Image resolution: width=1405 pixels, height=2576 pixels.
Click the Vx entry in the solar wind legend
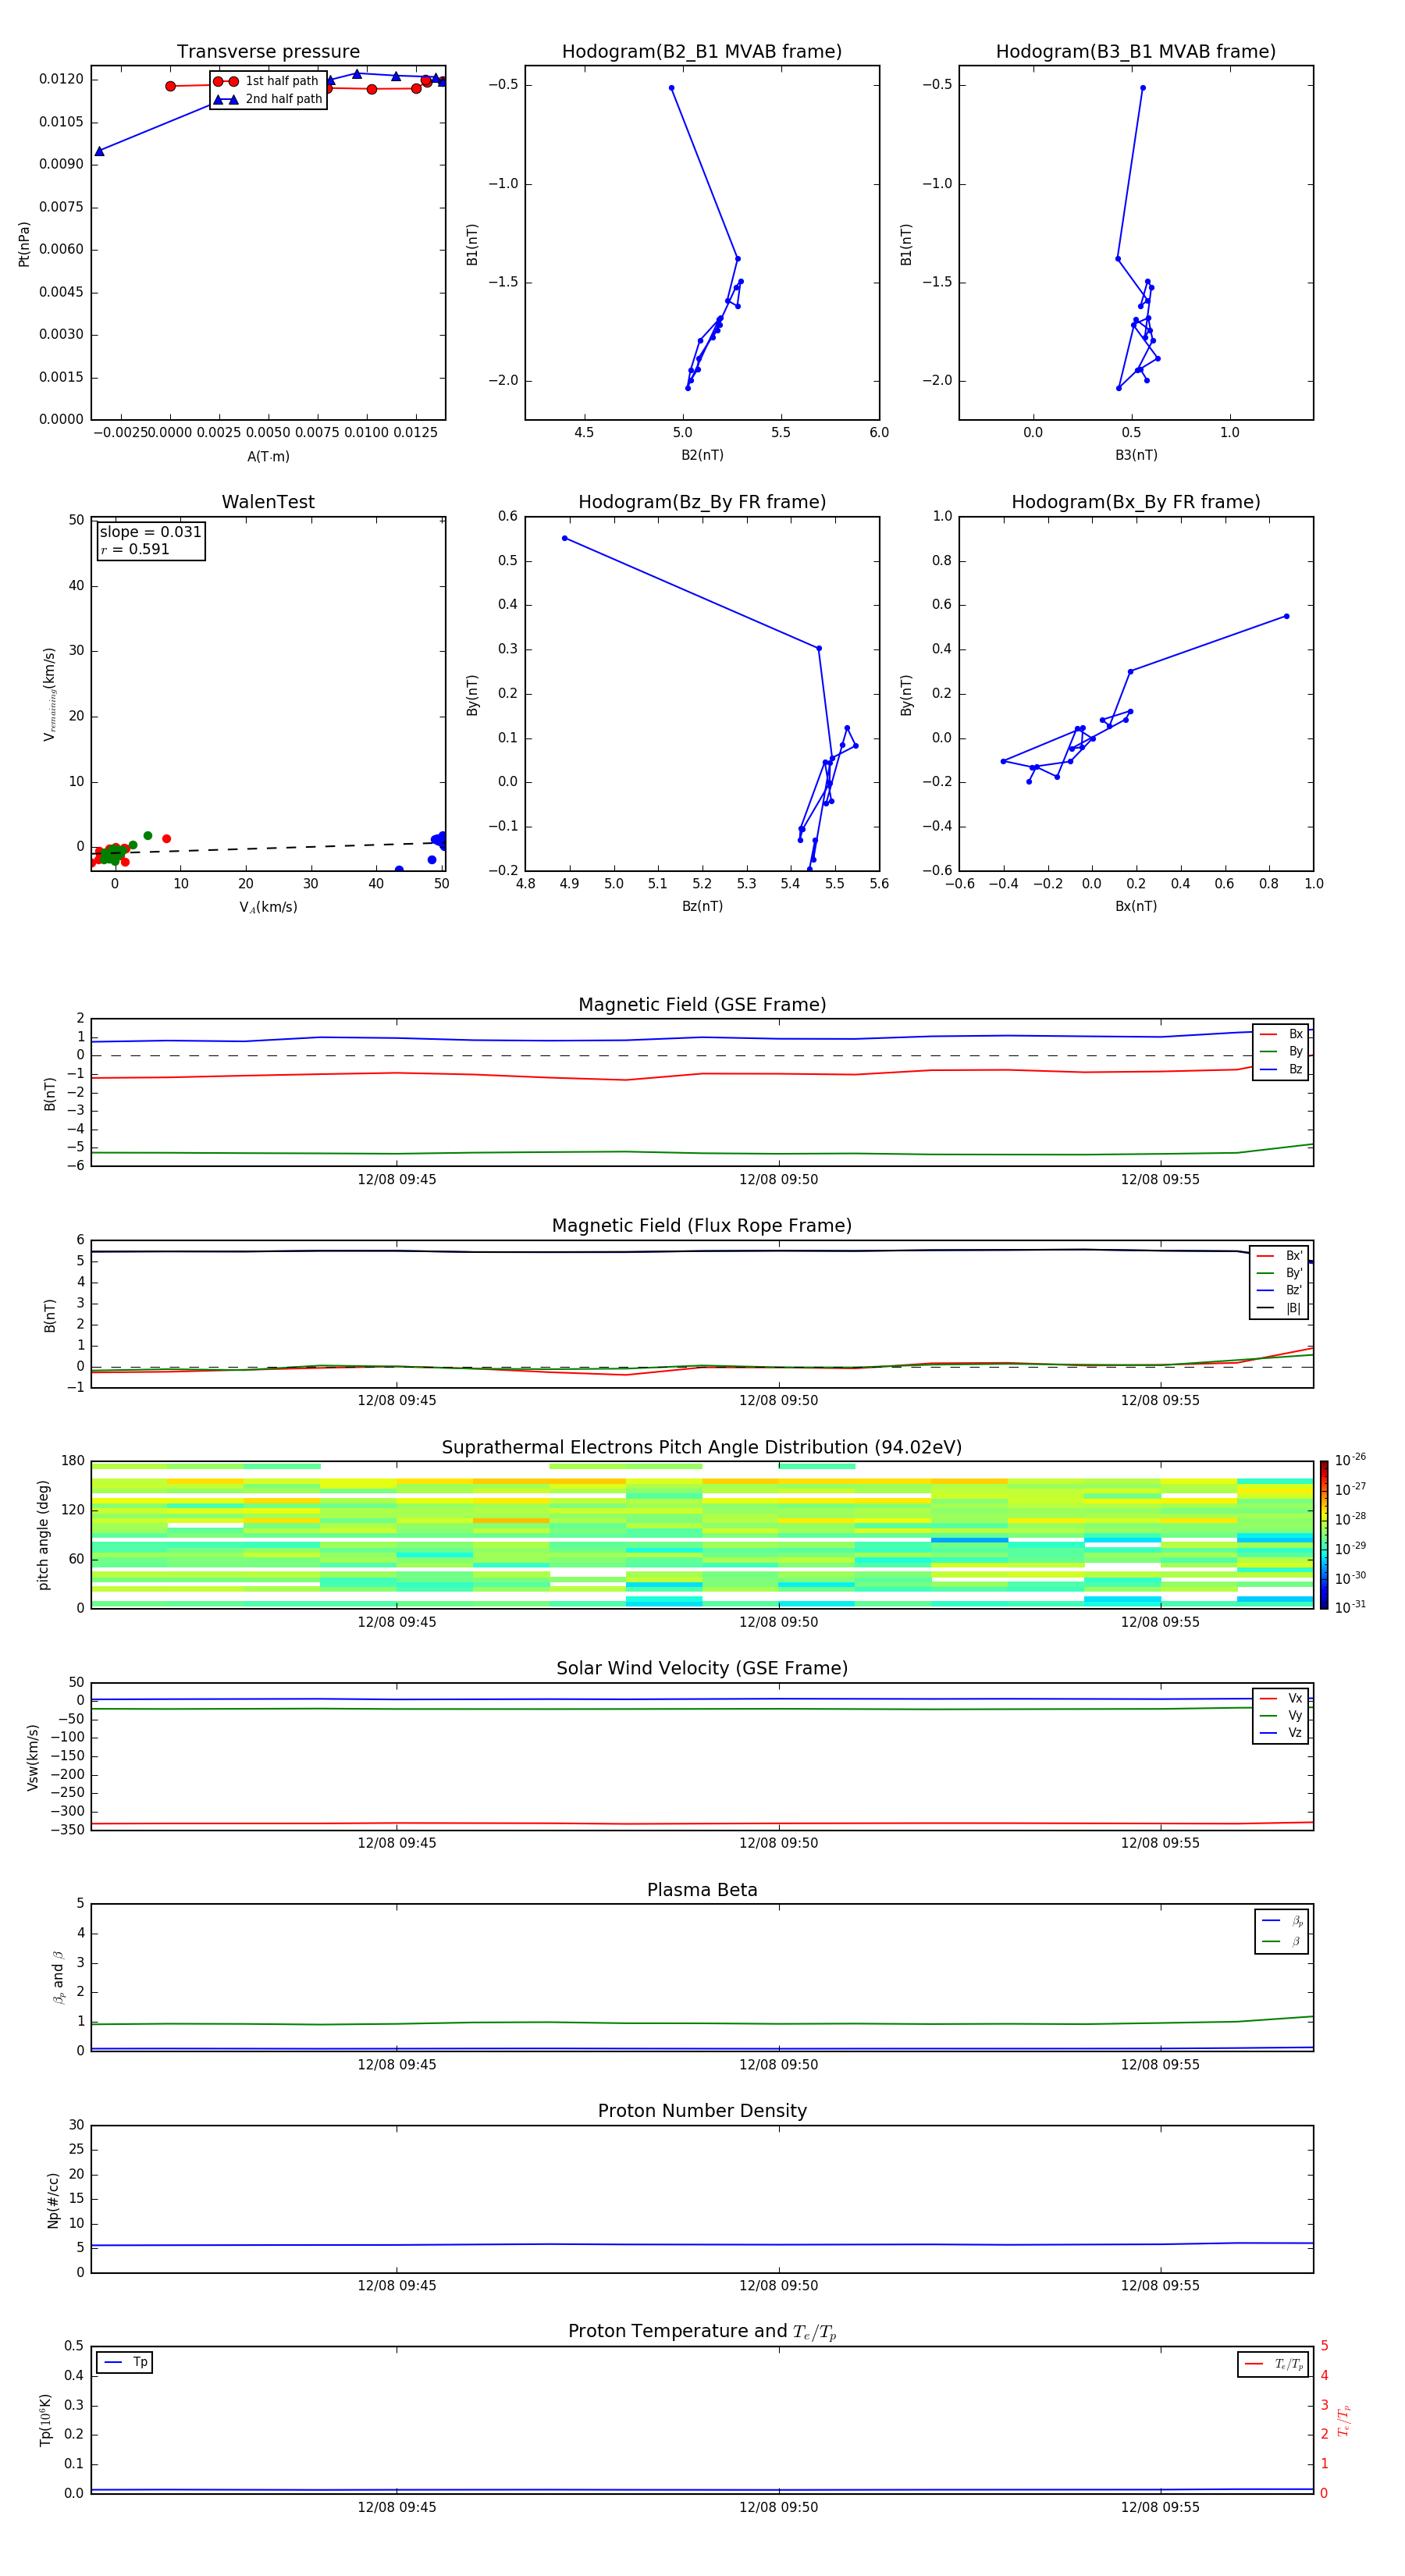(1281, 1698)
